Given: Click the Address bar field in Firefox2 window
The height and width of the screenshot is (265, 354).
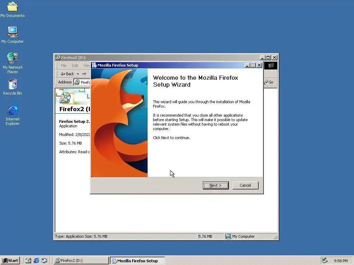Looking at the screenshot, I should (x=82, y=82).
